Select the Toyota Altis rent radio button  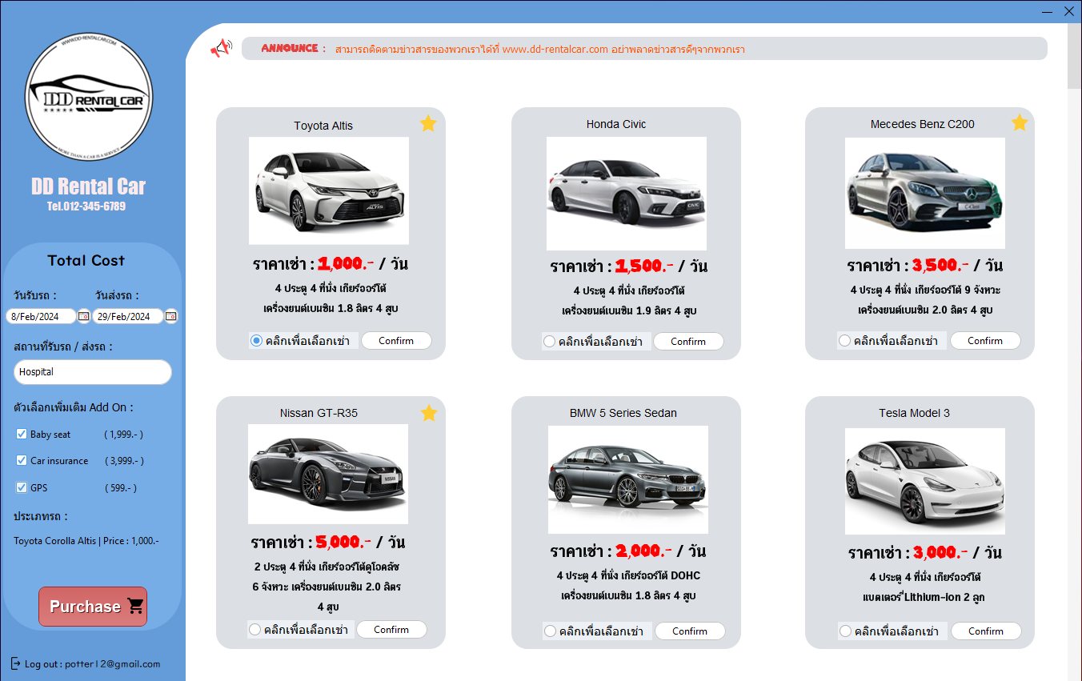pyautogui.click(x=256, y=341)
